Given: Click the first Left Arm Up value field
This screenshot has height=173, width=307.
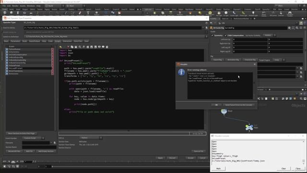Looking at the screenshot, I should (250, 39).
